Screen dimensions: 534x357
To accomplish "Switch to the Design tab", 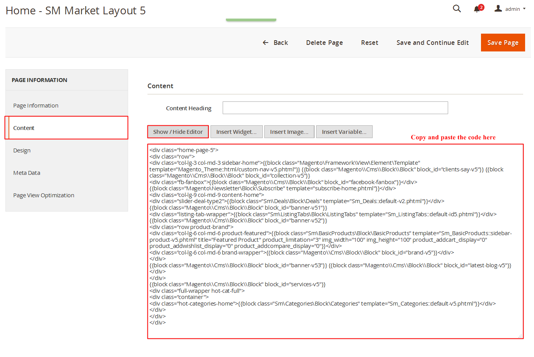I will tap(67, 150).
